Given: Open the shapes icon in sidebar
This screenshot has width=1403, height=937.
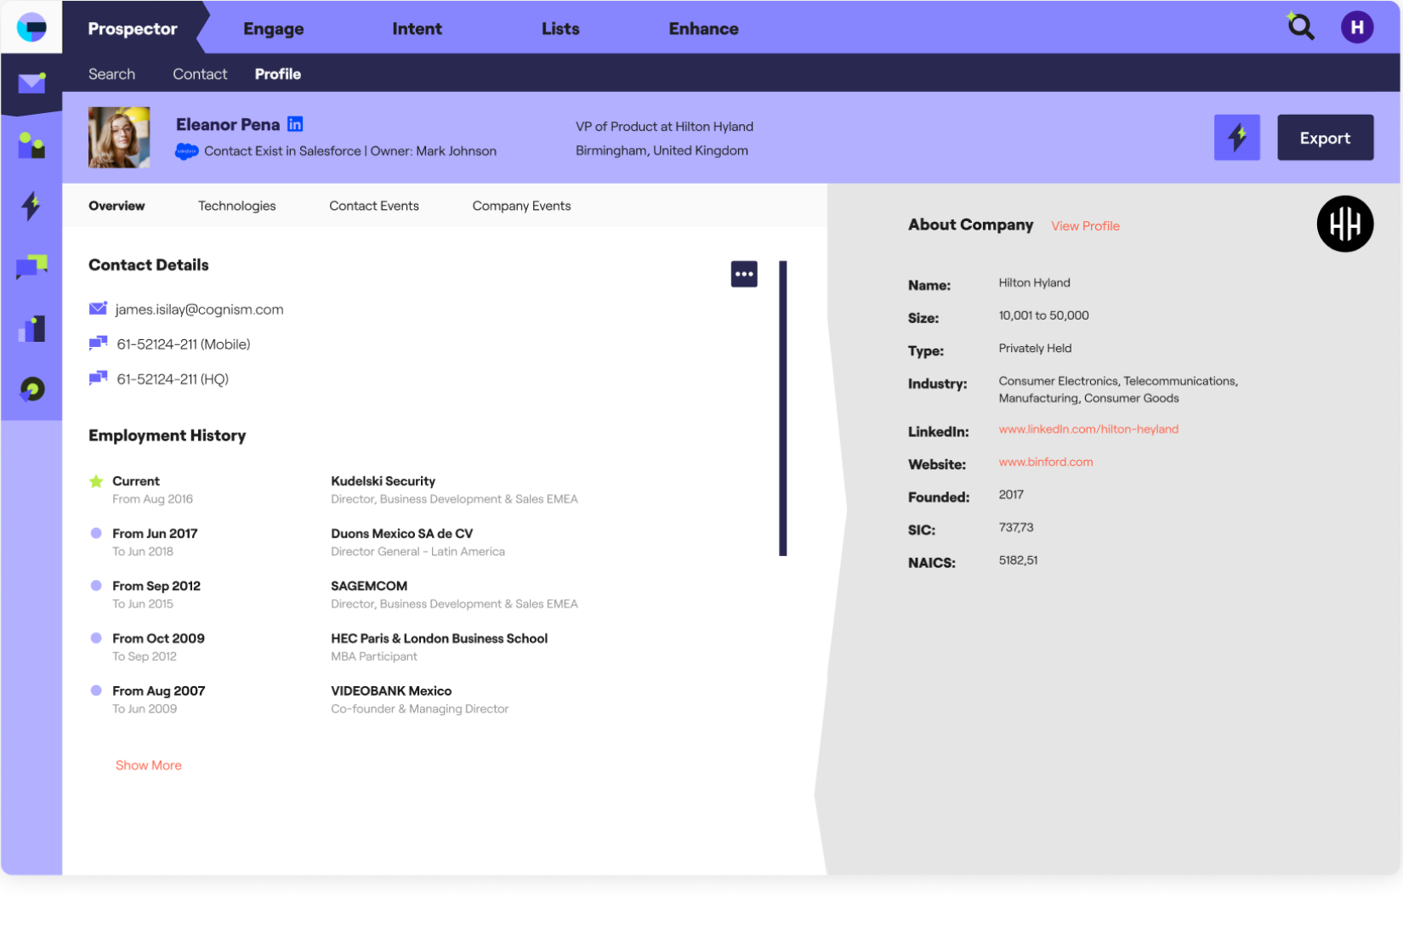Looking at the screenshot, I should pyautogui.click(x=31, y=145).
